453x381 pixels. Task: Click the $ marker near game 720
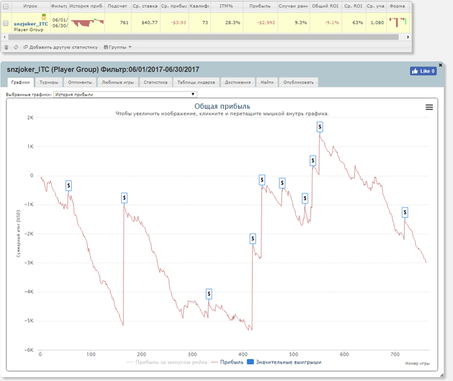(405, 213)
